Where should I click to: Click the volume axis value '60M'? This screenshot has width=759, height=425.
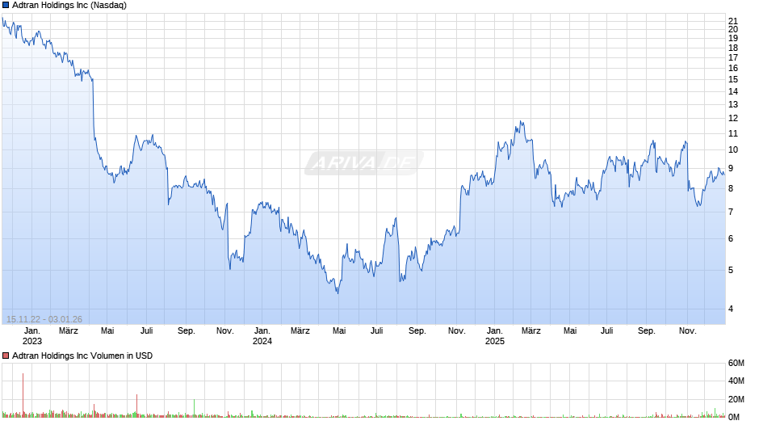736,364
